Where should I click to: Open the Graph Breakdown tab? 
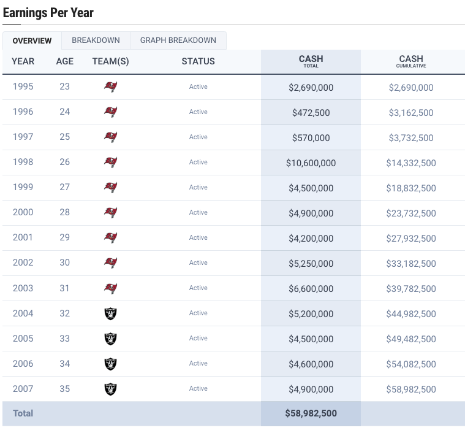pos(178,40)
